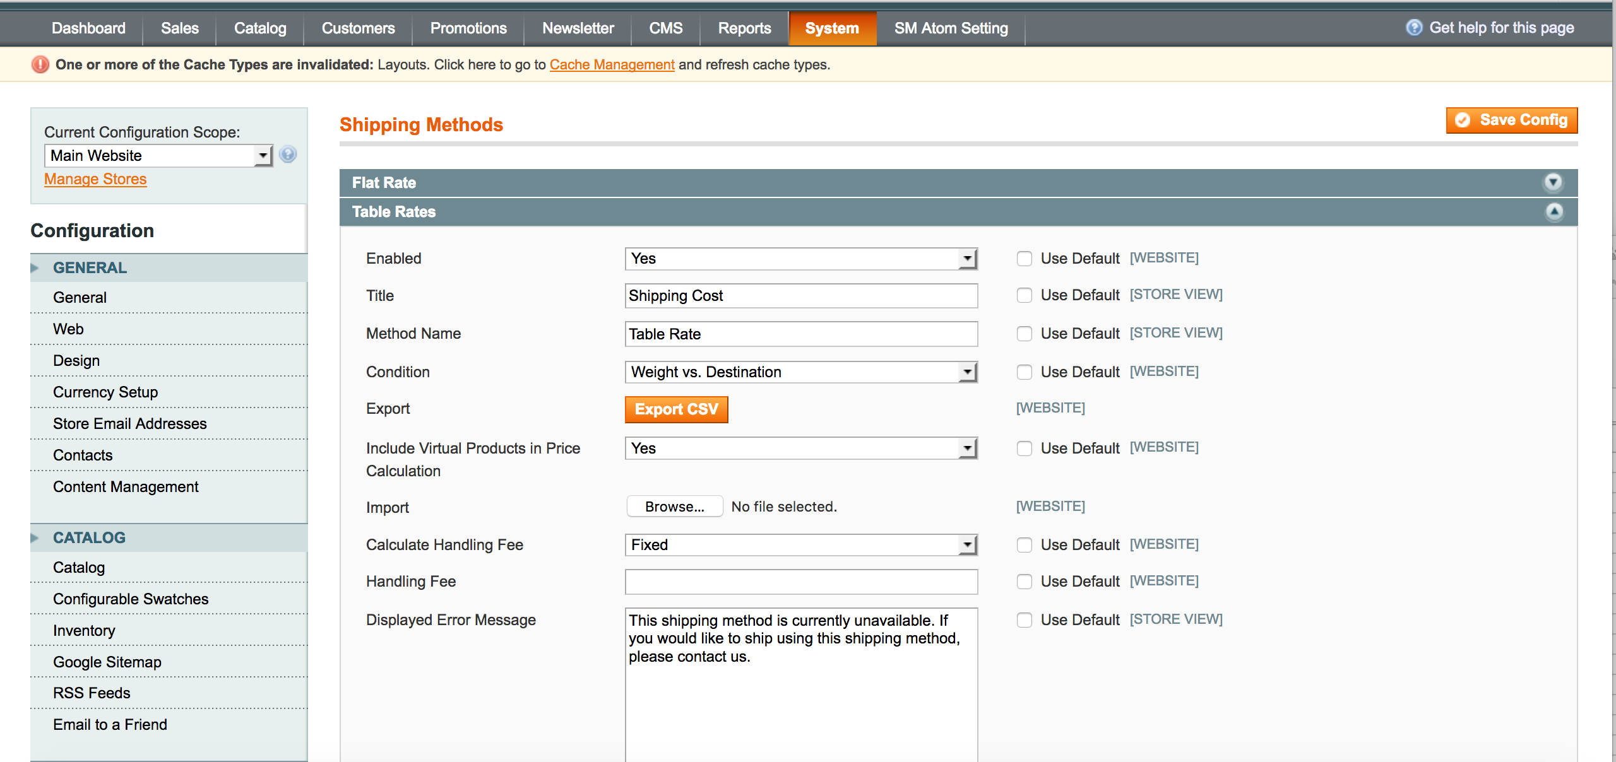Open the Dashboard menu
This screenshot has width=1616, height=762.
point(88,28)
